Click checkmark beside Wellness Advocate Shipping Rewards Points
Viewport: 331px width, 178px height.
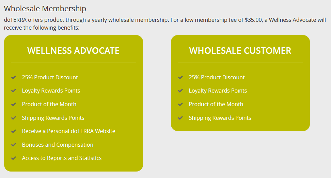click(x=14, y=118)
